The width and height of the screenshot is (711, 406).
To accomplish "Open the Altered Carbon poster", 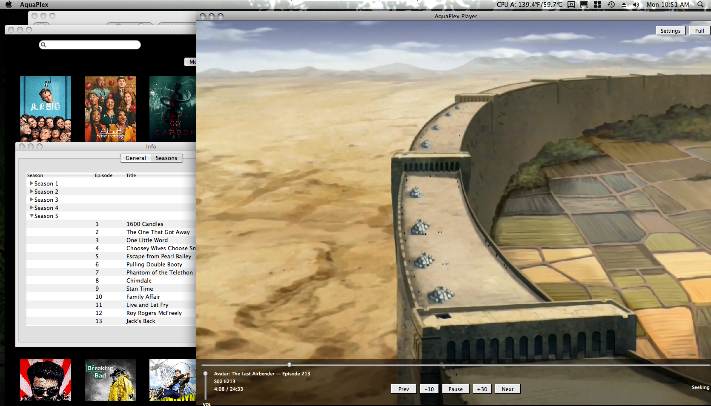I will coord(173,109).
